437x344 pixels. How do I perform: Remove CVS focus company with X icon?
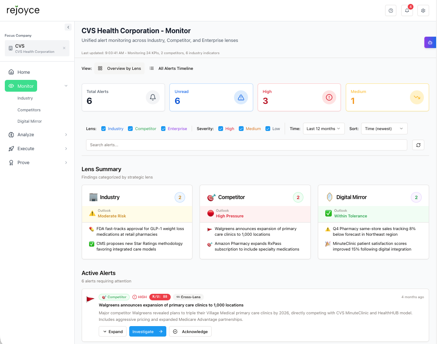click(x=64, y=48)
